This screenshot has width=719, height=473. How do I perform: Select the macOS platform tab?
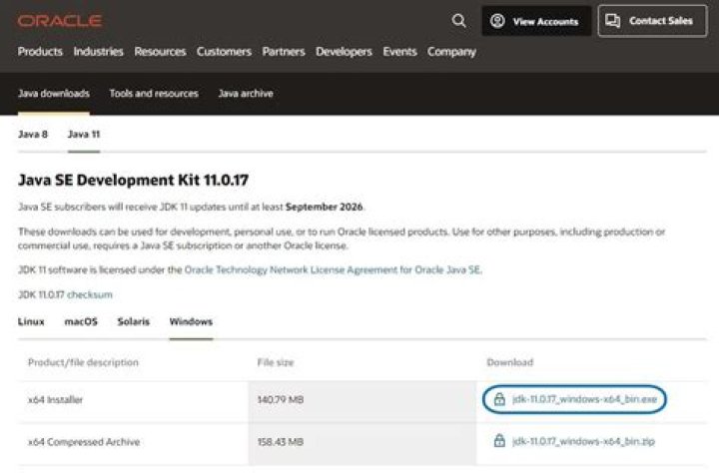[x=81, y=321]
